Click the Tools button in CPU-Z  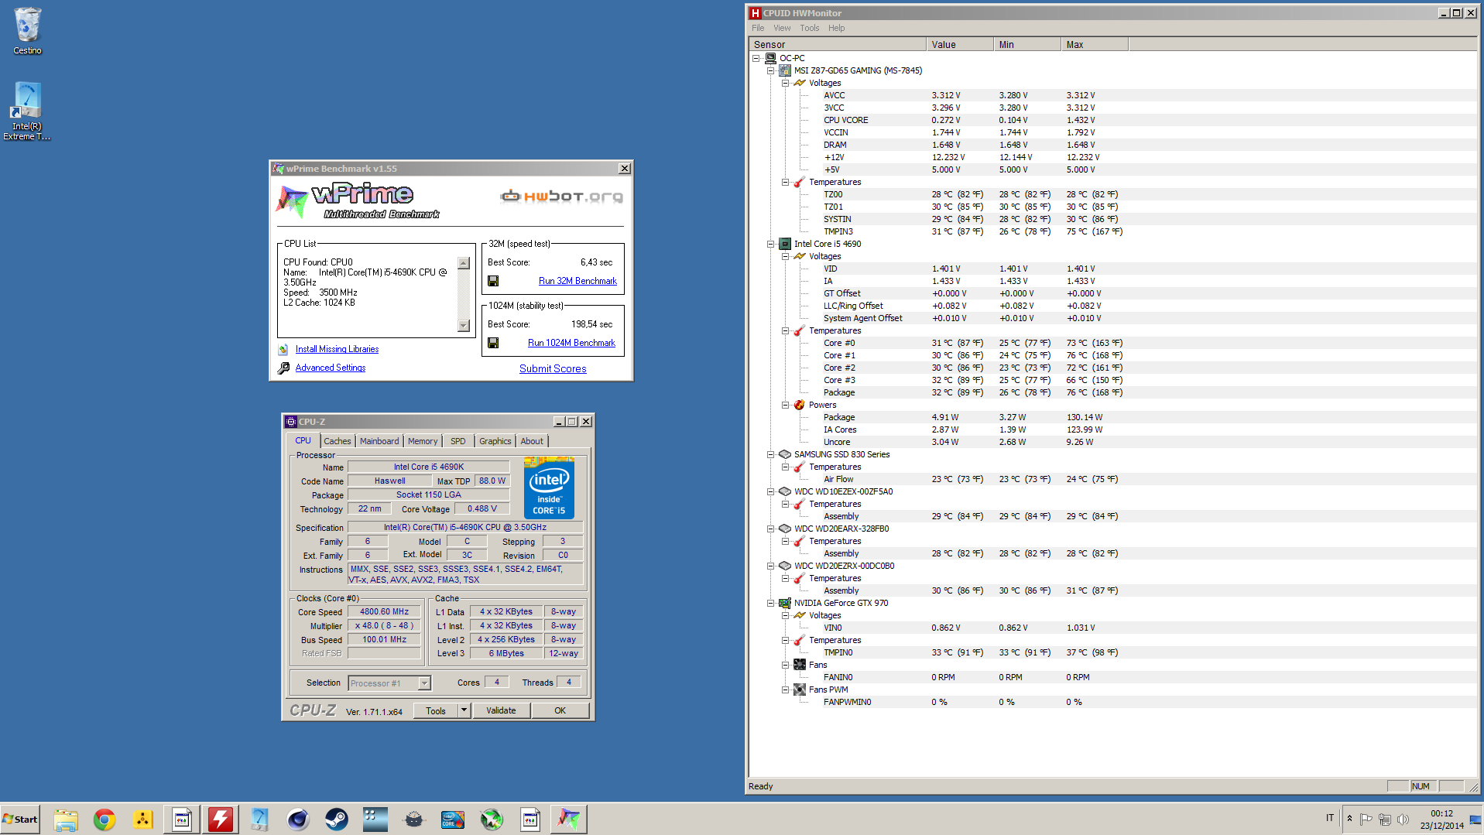(x=436, y=710)
